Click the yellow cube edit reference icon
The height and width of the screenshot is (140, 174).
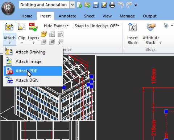(x=44, y=34)
